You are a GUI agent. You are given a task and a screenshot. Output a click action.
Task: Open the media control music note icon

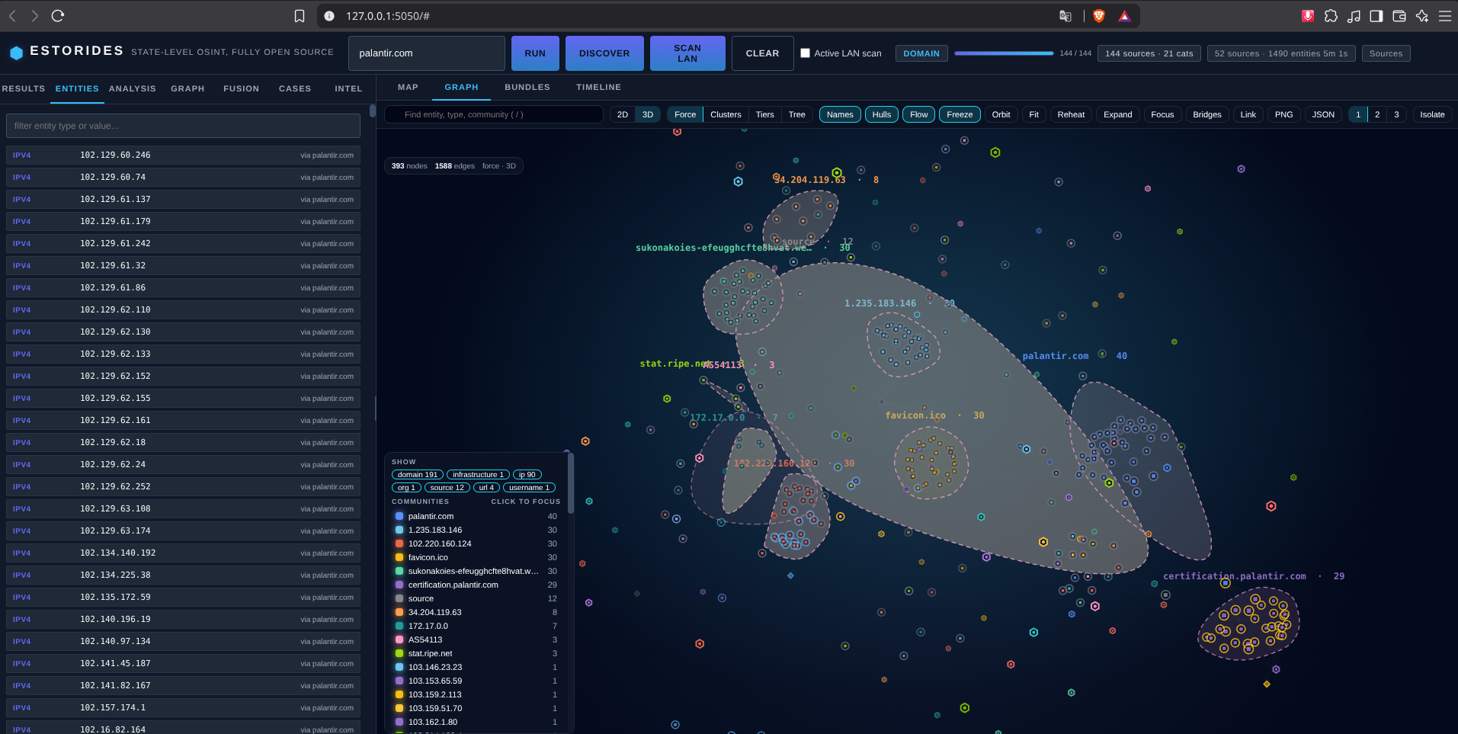pyautogui.click(x=1354, y=16)
